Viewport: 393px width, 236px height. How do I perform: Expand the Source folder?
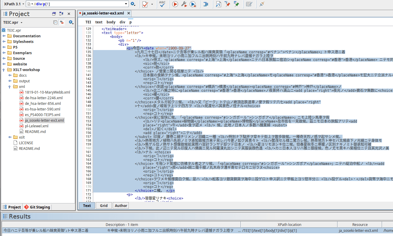tap(4, 59)
